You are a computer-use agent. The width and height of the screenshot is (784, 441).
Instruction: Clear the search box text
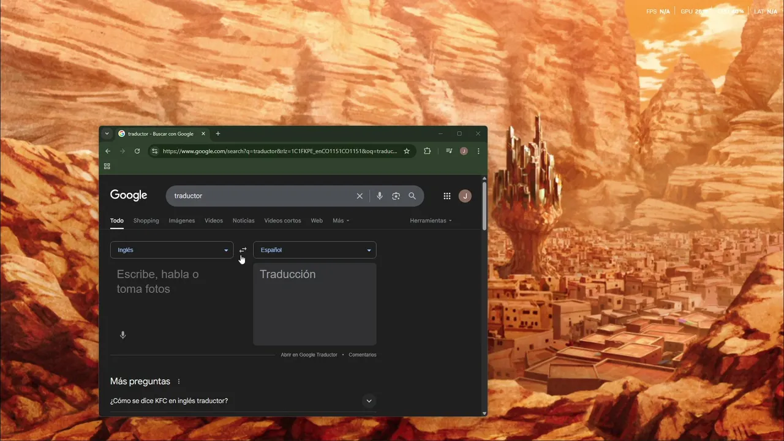click(x=360, y=196)
